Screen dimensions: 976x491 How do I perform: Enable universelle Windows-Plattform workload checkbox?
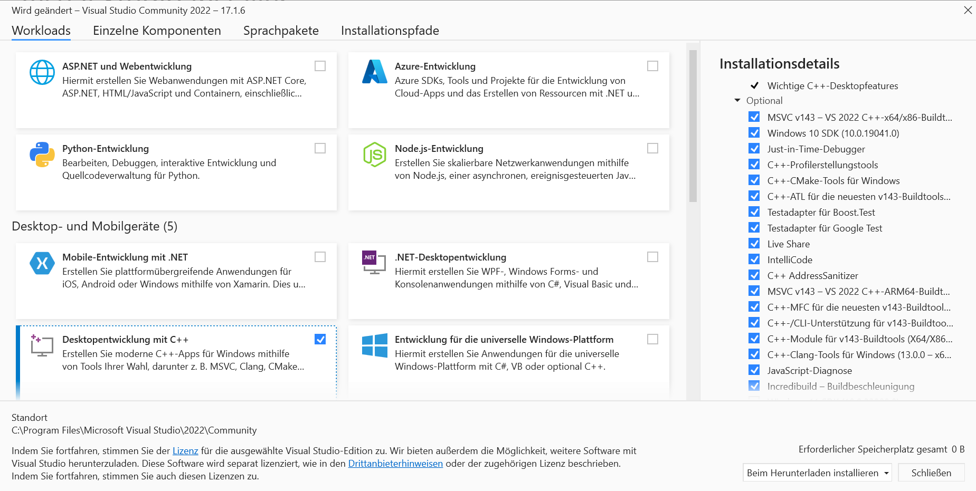pyautogui.click(x=653, y=339)
